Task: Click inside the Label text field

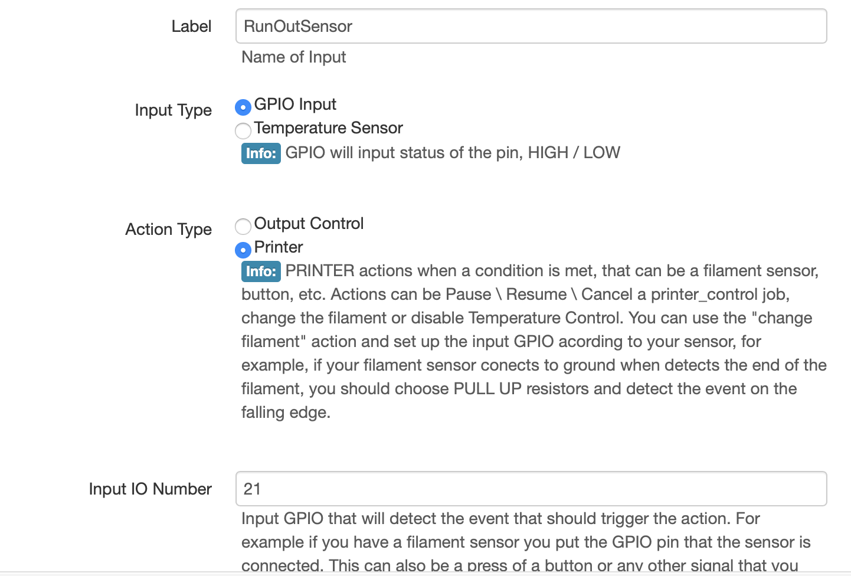Action: point(531,26)
